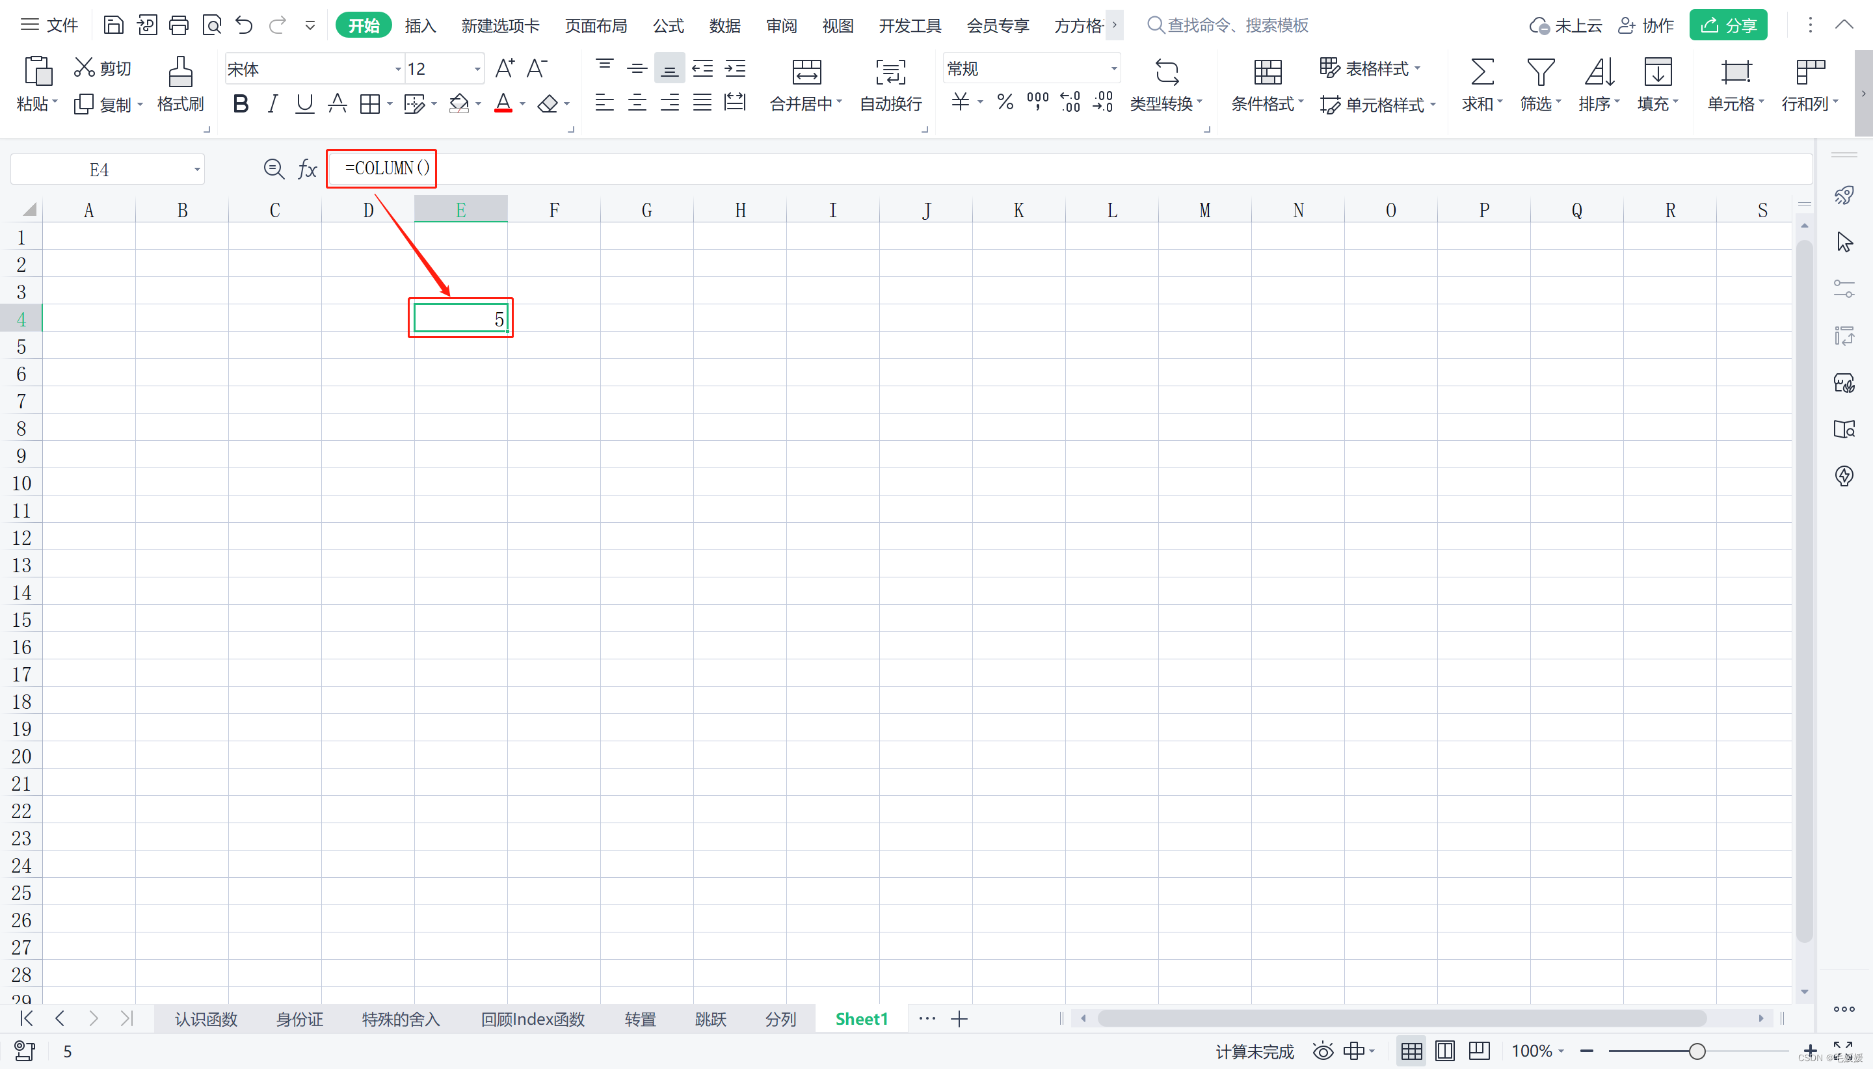1873x1069 pixels.
Task: Click the Paste clipboard icon
Action: (x=38, y=72)
